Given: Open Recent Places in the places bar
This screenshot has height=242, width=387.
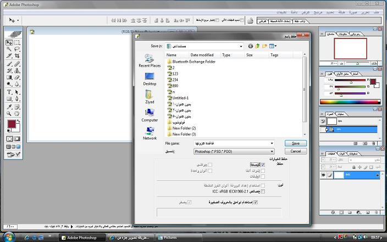Looking at the screenshot, I should point(150,61).
